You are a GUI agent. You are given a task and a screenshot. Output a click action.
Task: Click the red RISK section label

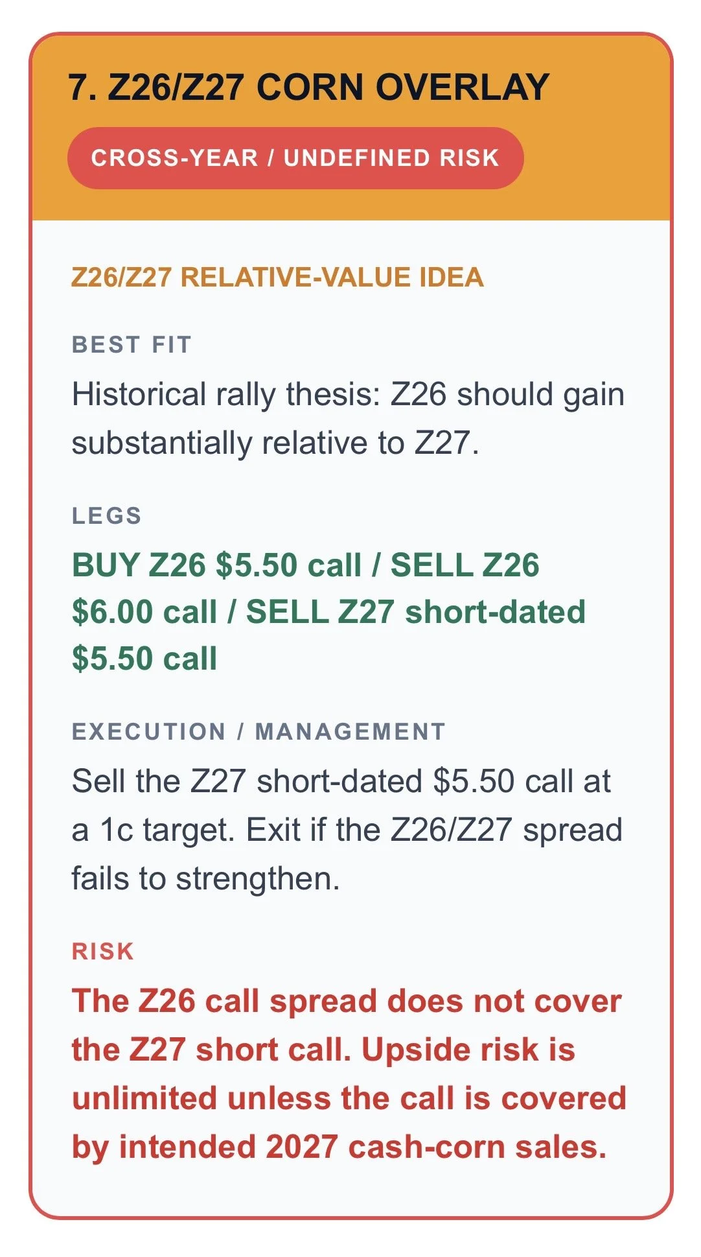pyautogui.click(x=103, y=951)
